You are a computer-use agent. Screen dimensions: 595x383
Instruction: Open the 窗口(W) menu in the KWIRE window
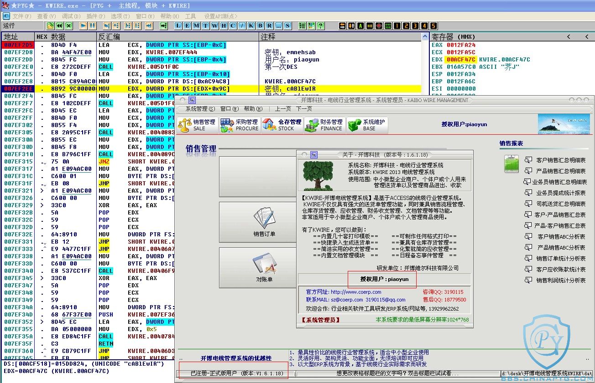coord(229,109)
